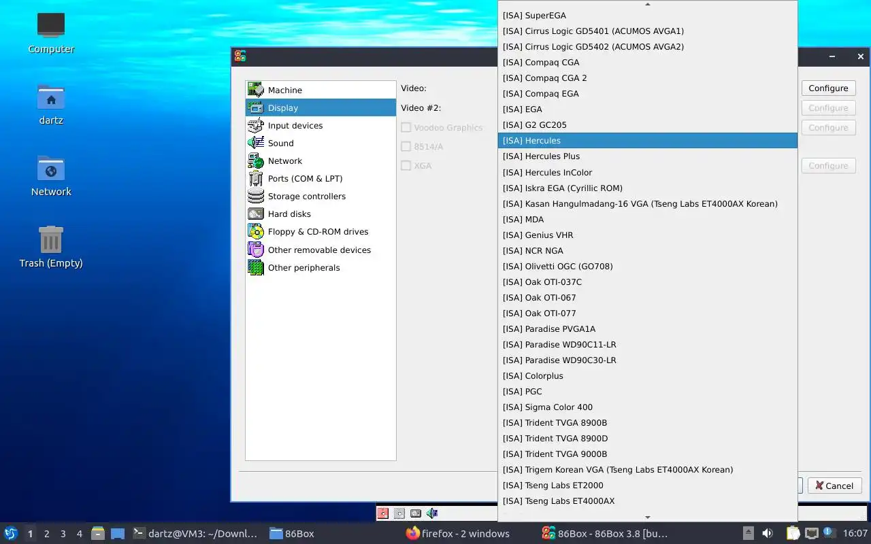871x544 pixels.
Task: Click the Configure button for Video
Action: [828, 88]
